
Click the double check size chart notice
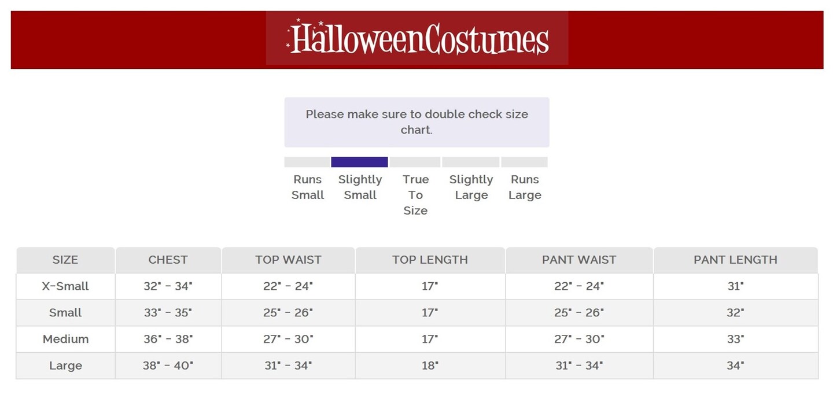click(417, 122)
